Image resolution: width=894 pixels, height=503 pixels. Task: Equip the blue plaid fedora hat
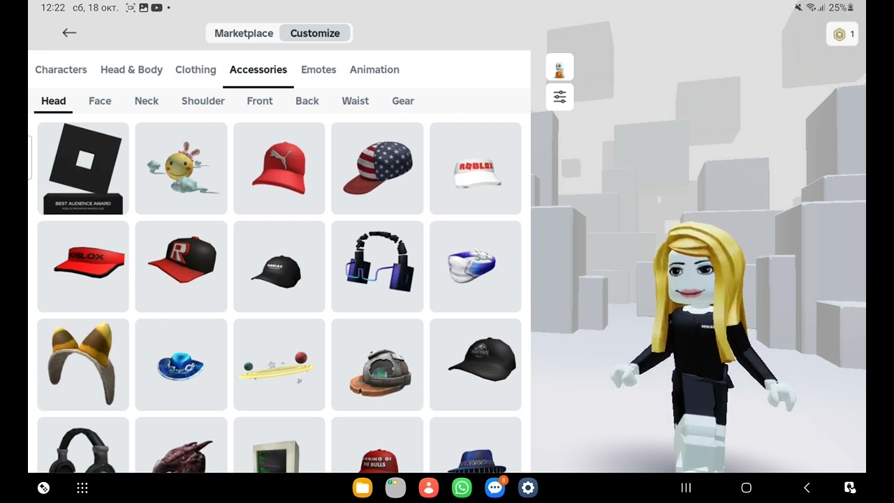[476, 445]
